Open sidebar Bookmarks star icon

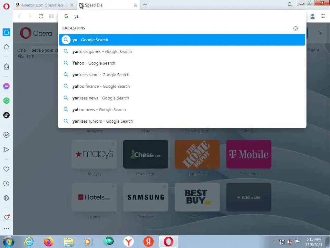coord(6,47)
